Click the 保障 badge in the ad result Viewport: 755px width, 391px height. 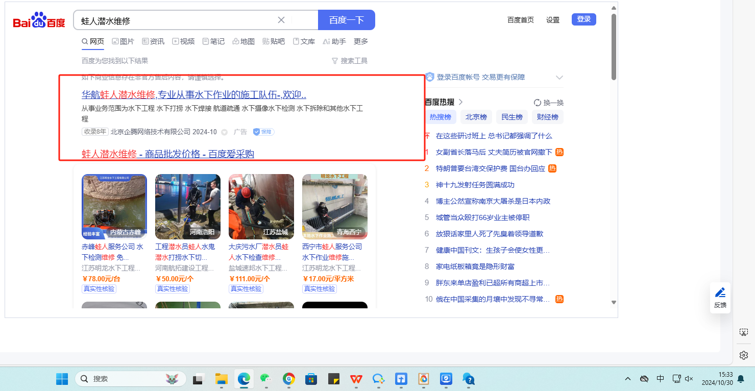coord(264,132)
